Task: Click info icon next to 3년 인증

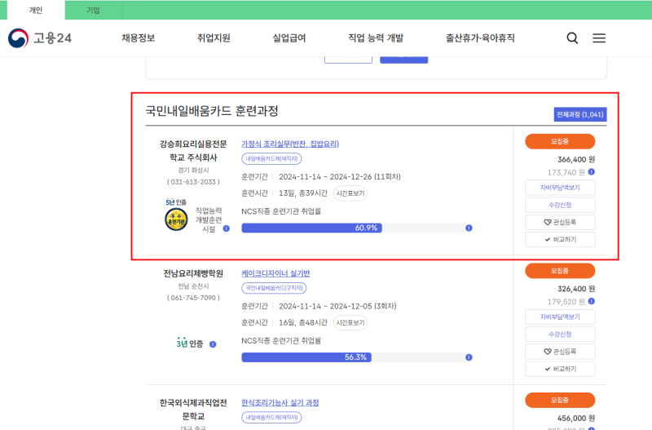Action: tap(213, 344)
